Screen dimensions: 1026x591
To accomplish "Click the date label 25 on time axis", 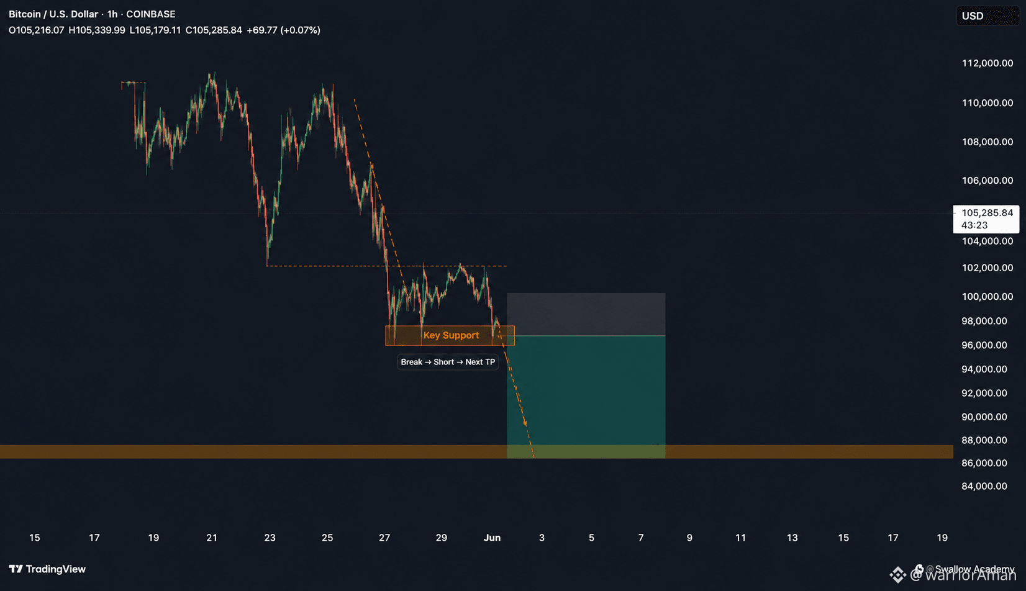I will (327, 538).
